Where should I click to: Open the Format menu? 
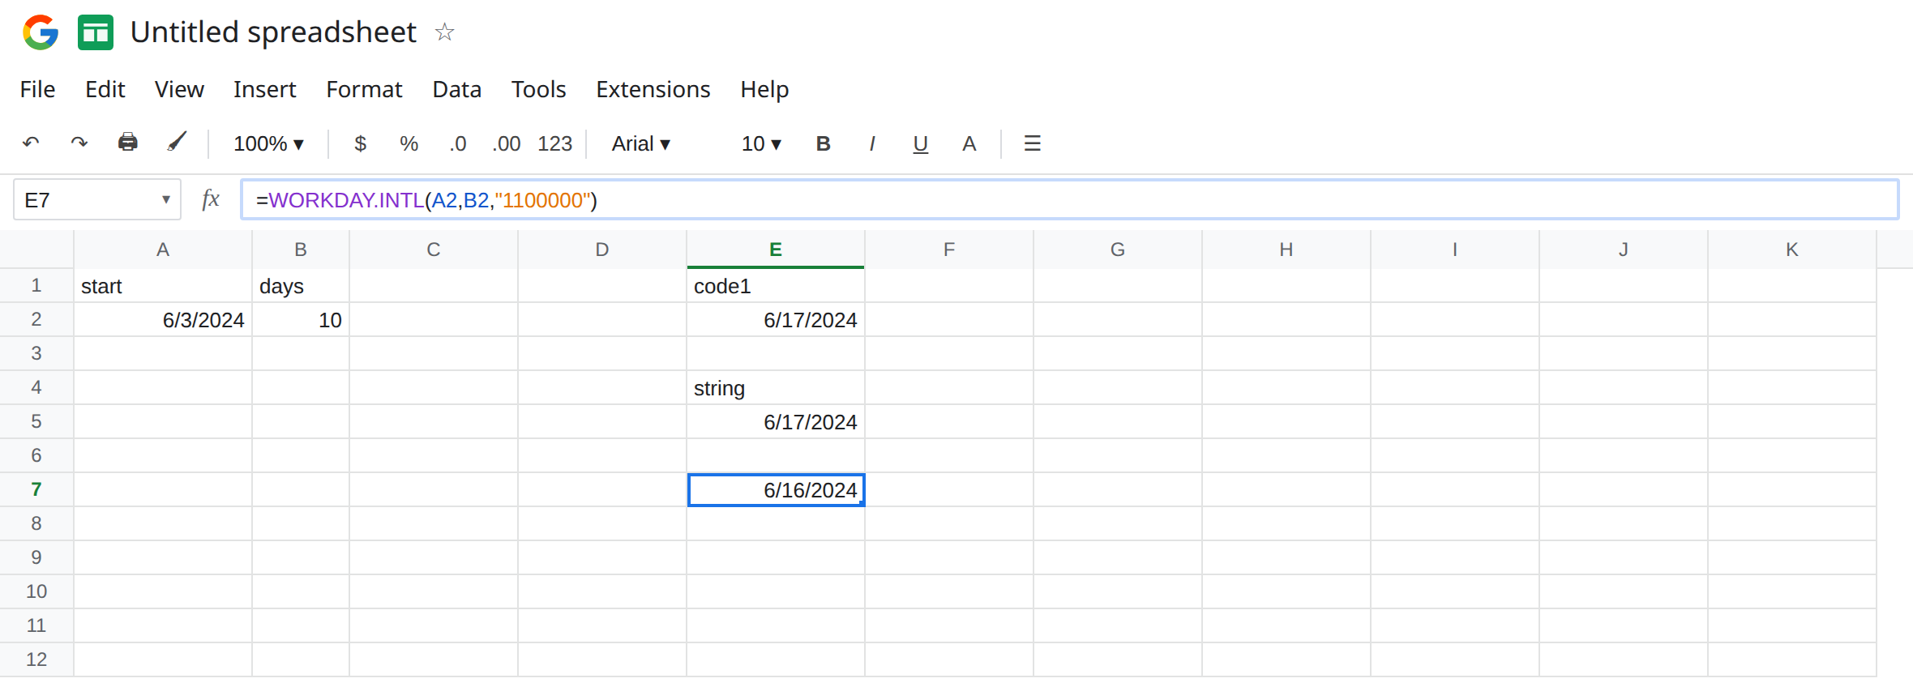tap(364, 89)
